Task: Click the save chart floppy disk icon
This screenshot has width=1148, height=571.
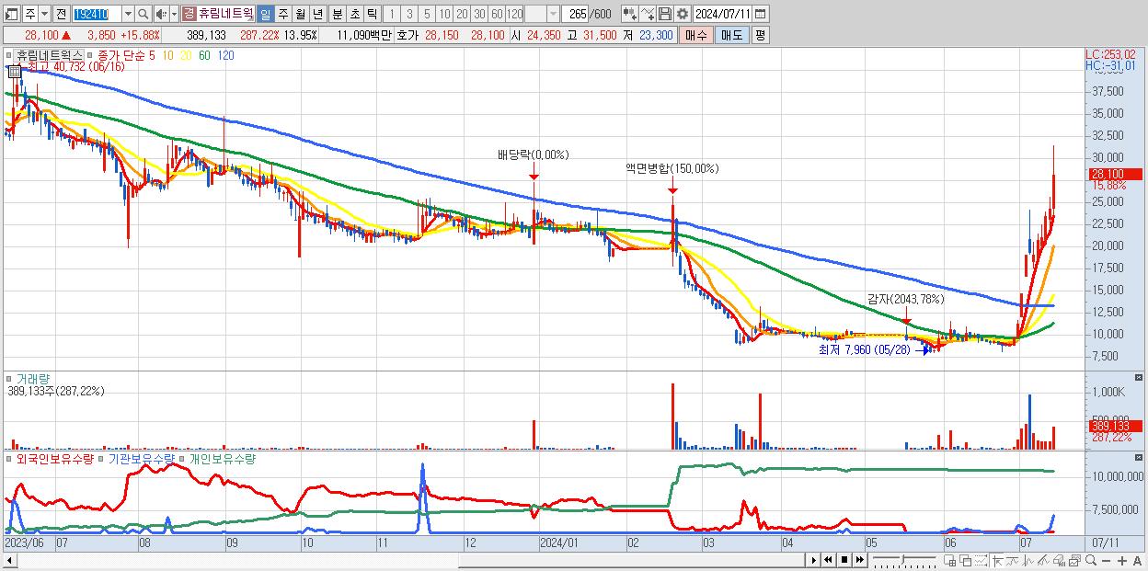Action: [665, 14]
